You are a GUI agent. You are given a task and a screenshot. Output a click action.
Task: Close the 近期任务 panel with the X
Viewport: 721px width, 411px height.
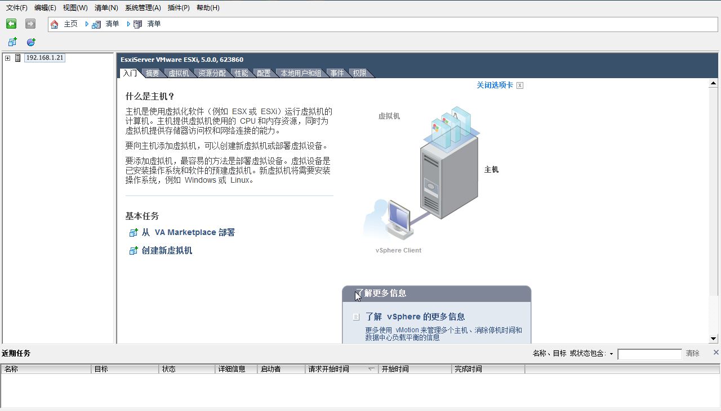716,353
